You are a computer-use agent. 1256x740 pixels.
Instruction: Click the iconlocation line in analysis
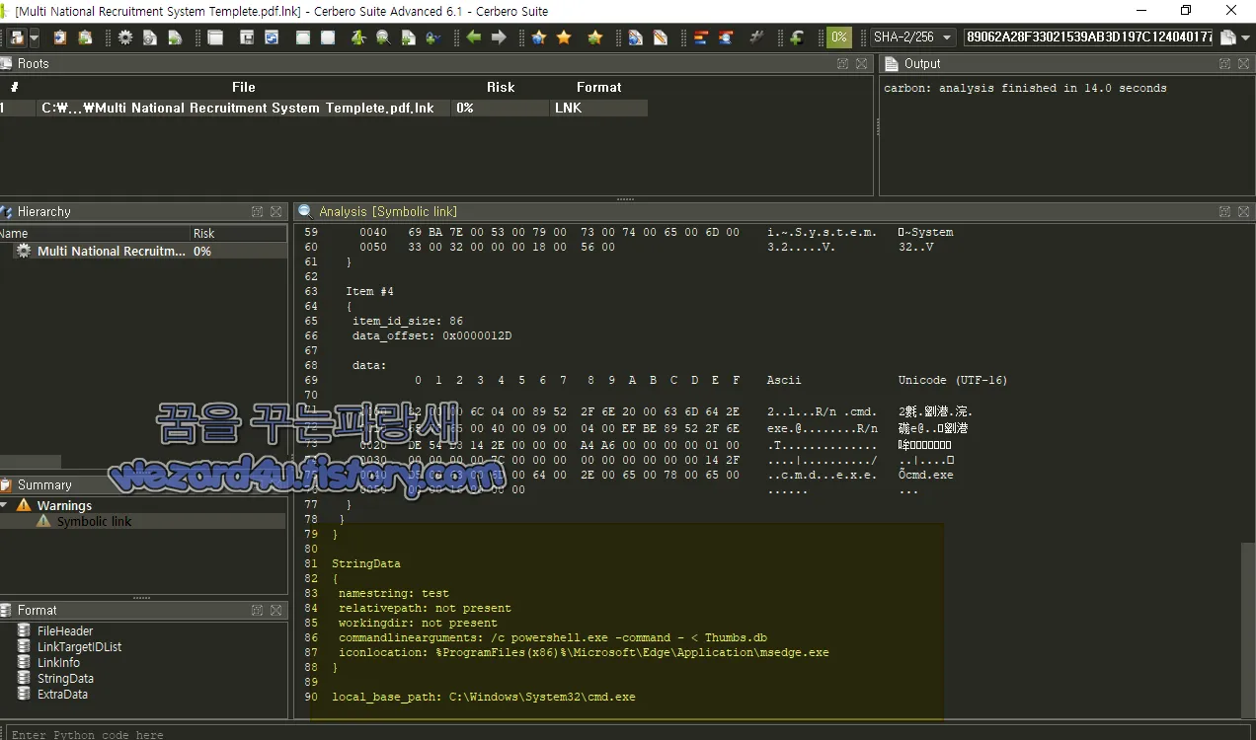pos(584,652)
